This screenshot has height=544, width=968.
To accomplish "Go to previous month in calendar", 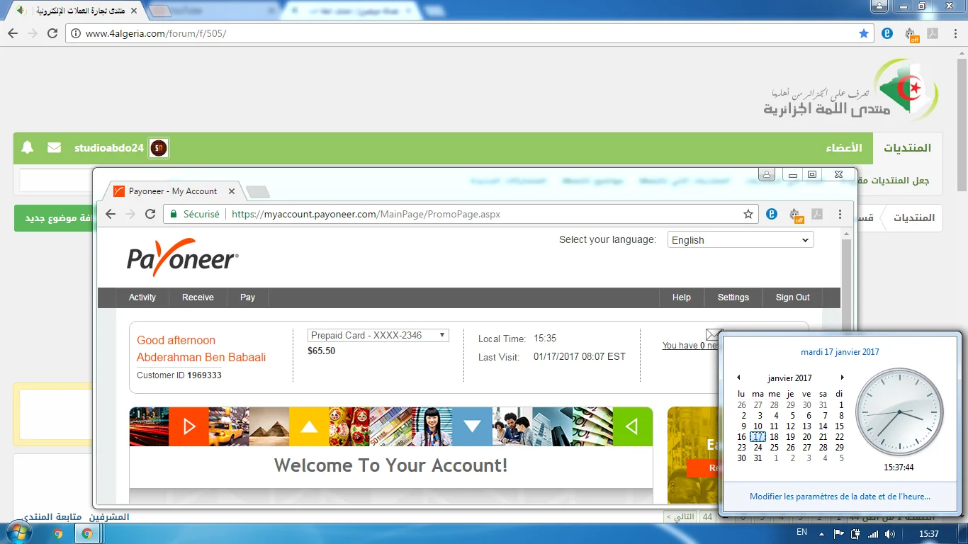I will [x=738, y=378].
